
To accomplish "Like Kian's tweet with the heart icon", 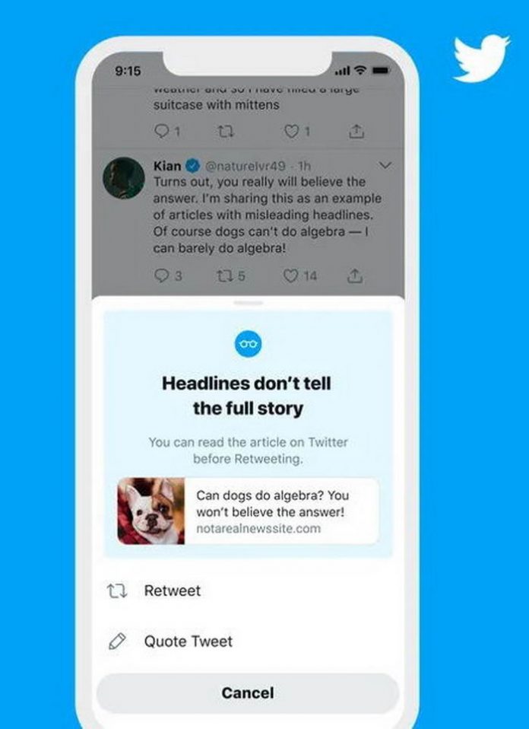I will coord(291,276).
